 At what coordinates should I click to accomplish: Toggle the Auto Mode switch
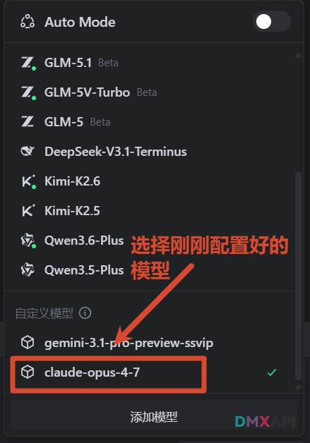272,21
